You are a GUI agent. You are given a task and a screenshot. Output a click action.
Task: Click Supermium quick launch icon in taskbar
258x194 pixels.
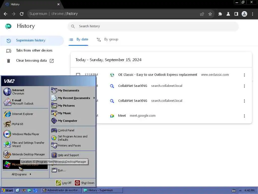[x=29, y=190]
